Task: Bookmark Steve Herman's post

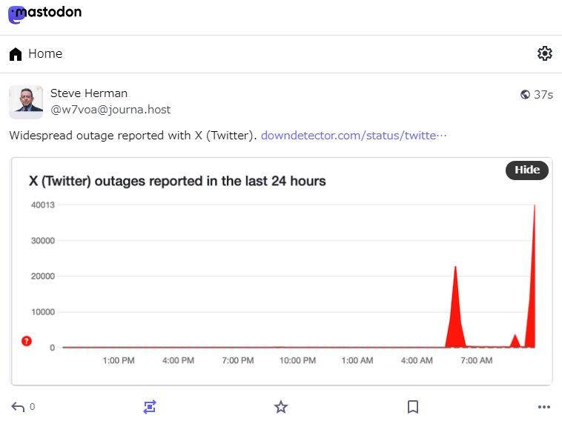Action: (413, 406)
